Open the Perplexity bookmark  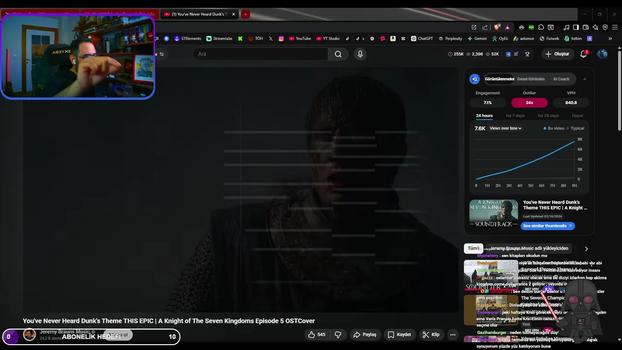click(x=450, y=38)
